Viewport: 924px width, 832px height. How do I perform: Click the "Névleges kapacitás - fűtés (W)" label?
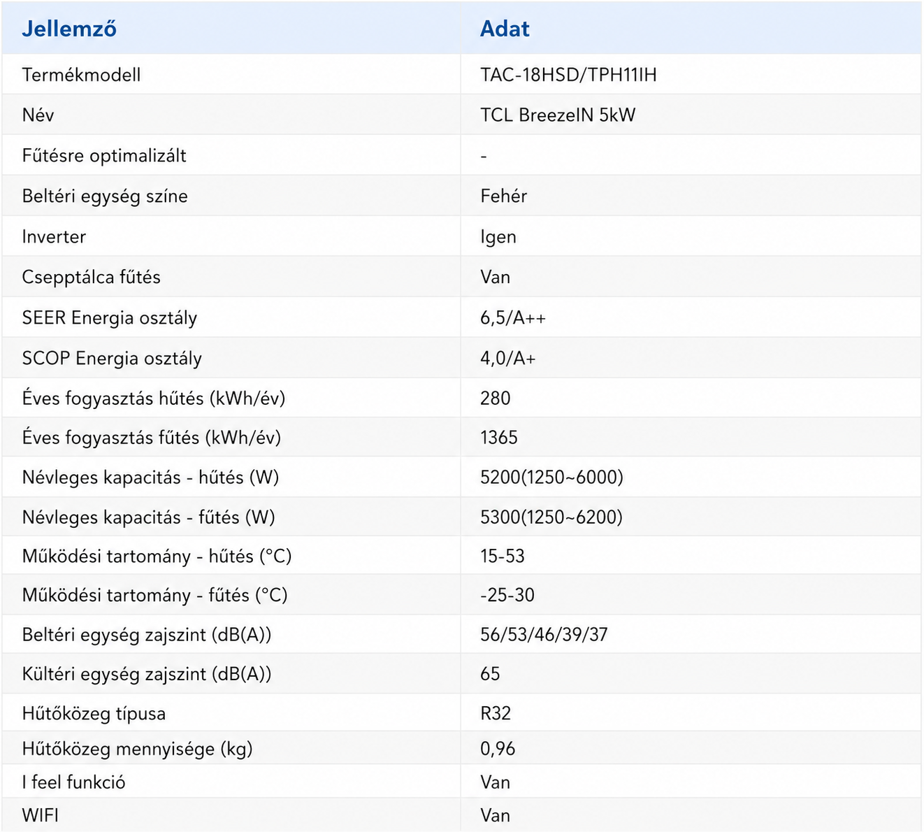[149, 517]
